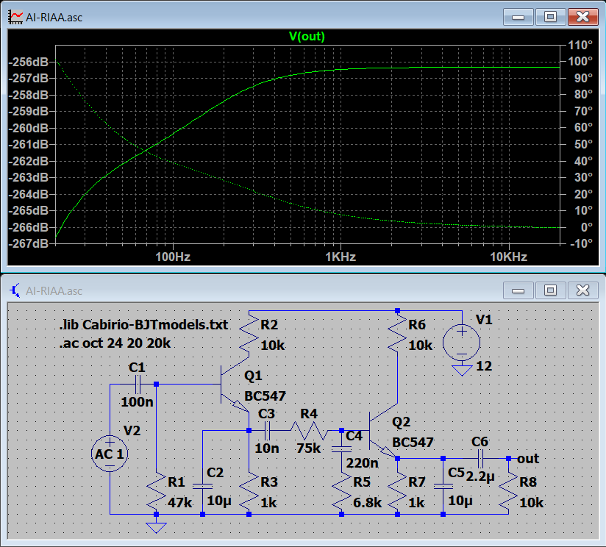This screenshot has height=547, width=606.
Task: Select the .ac oct 24 20 20k directive
Action: tap(115, 343)
